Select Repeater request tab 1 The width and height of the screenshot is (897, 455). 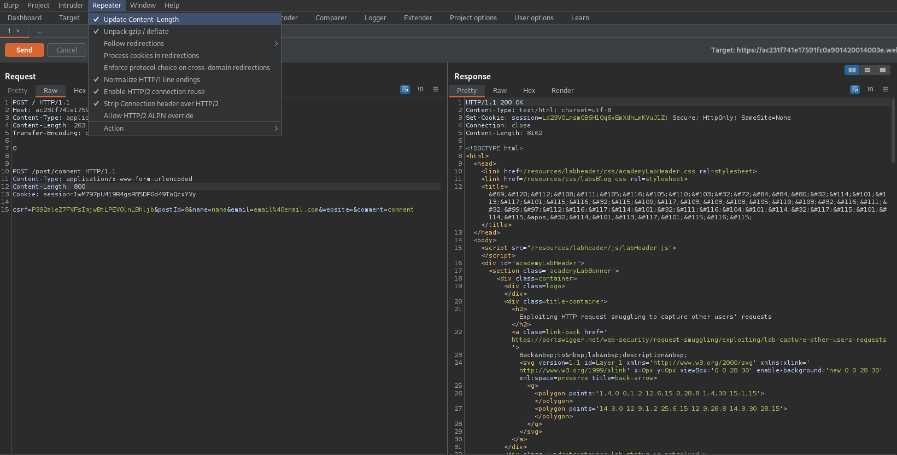click(9, 31)
